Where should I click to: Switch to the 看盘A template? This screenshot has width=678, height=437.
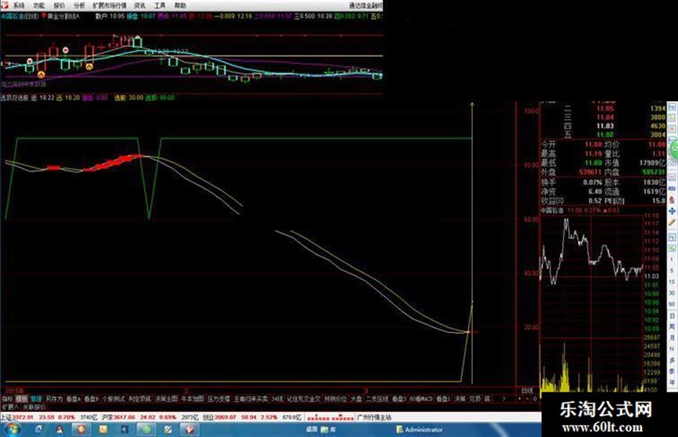73,398
